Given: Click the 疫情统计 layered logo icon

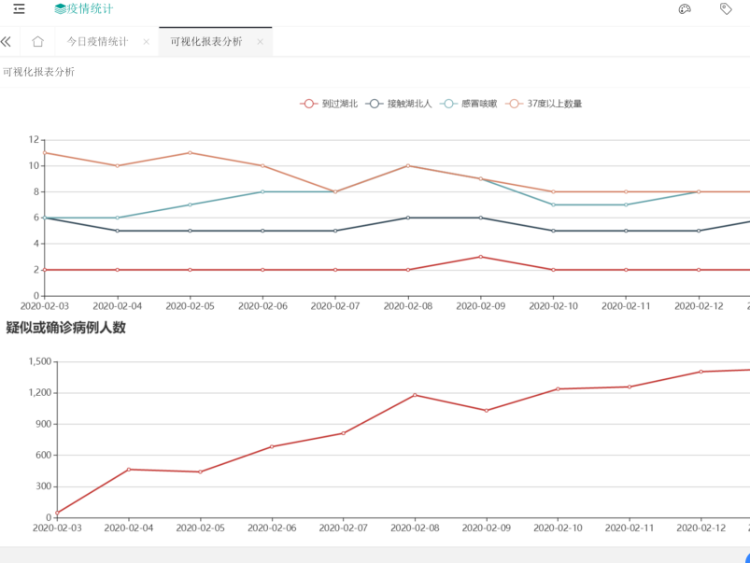Looking at the screenshot, I should pos(61,9).
